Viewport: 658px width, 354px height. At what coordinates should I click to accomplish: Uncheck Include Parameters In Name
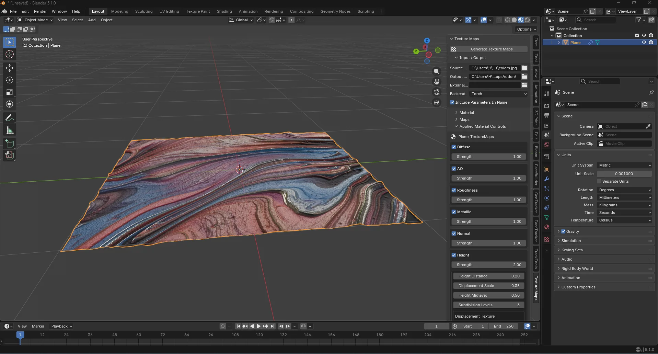point(452,102)
